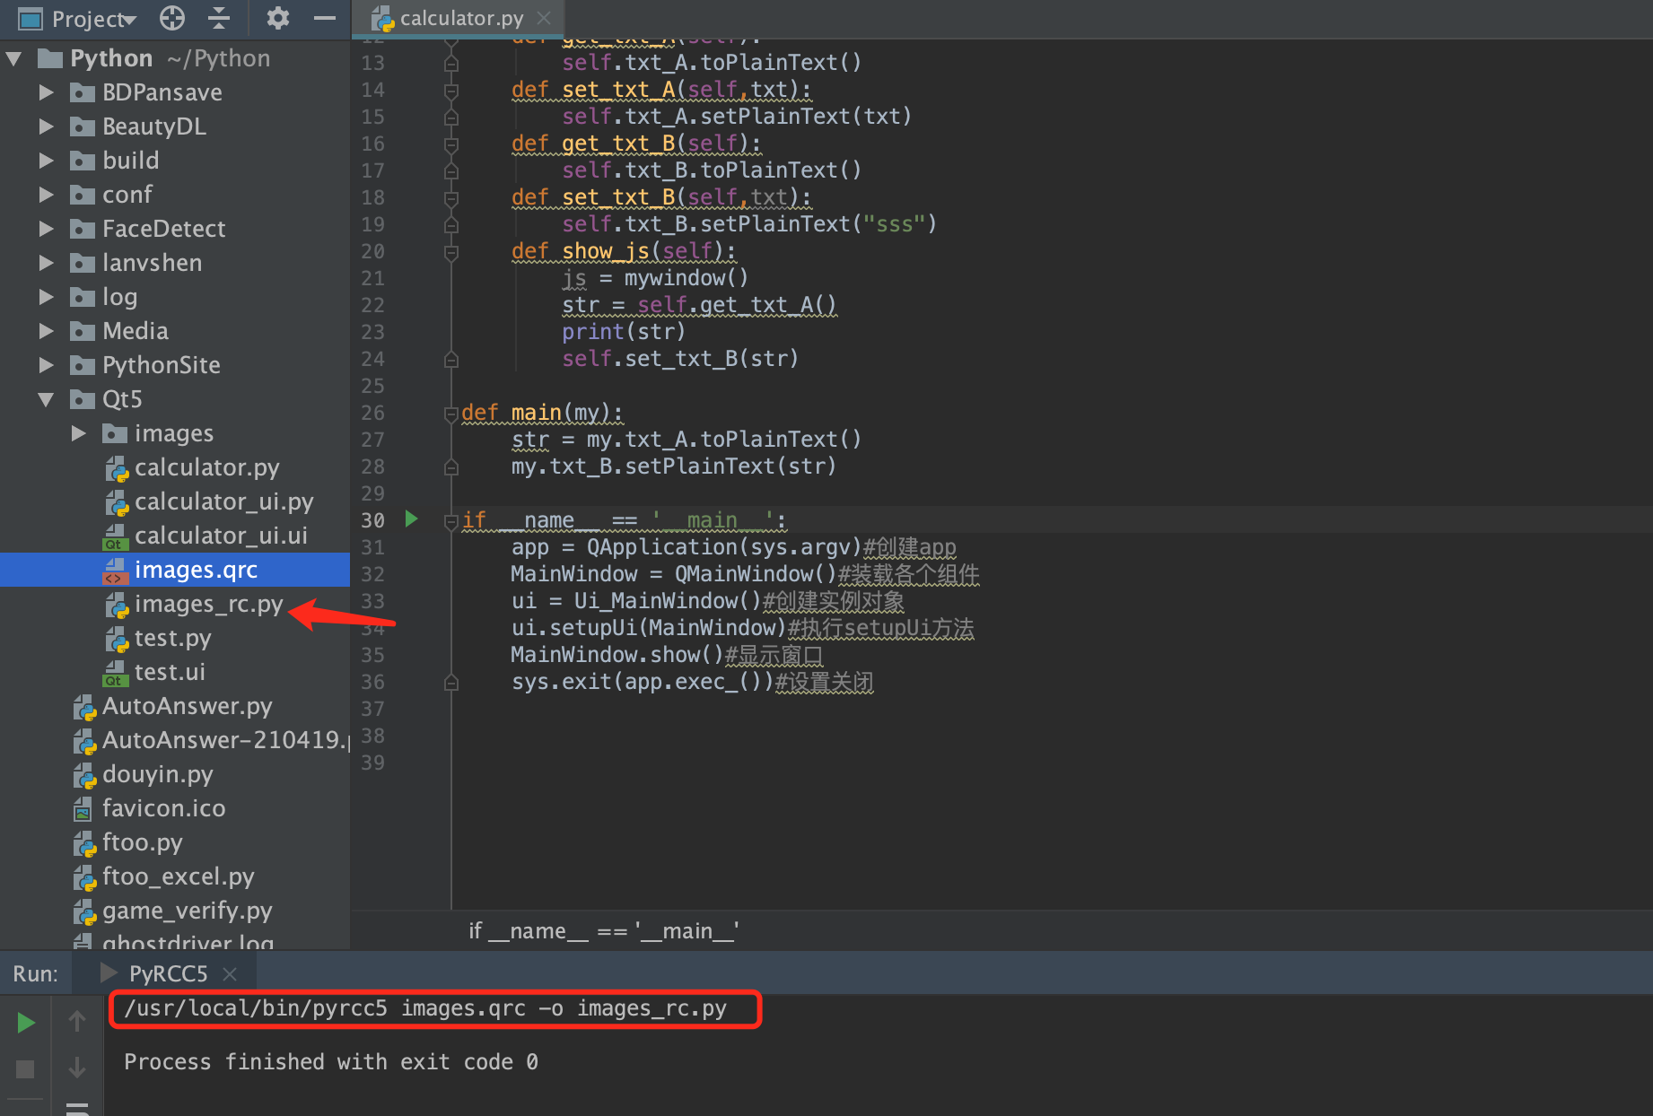Click the run arrow beside line 30
The height and width of the screenshot is (1116, 1653).
pyautogui.click(x=411, y=519)
